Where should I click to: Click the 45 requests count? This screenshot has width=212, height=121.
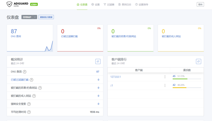tap(174, 76)
